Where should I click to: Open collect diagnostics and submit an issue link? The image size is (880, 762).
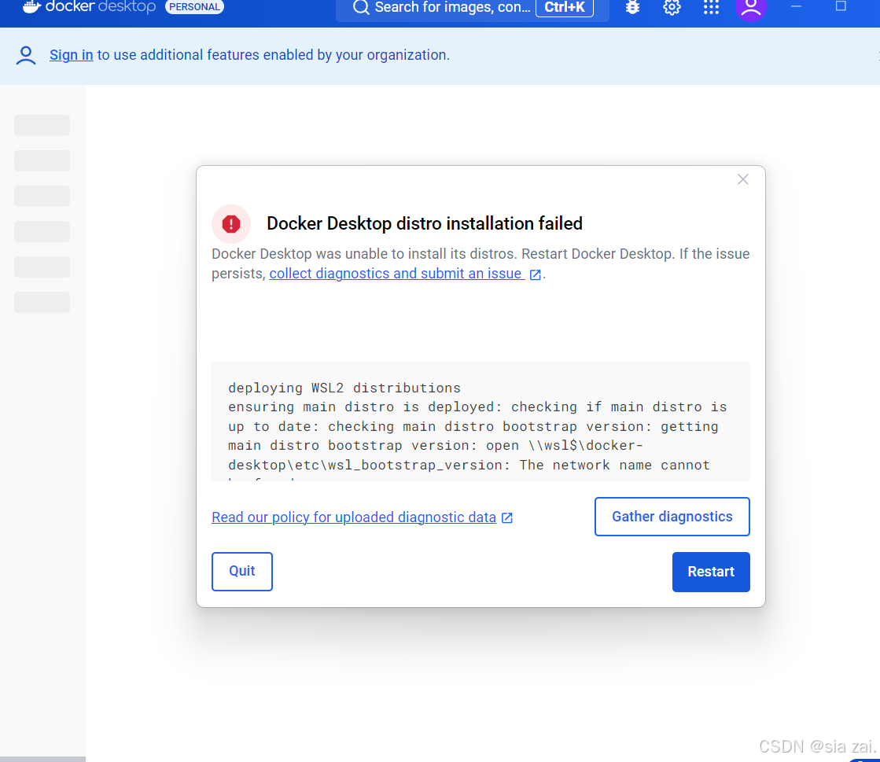pos(396,273)
